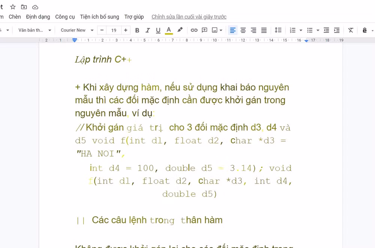The height and width of the screenshot is (248, 375).
Task: Add a comment using toolbar icon
Action: click(x=204, y=30)
